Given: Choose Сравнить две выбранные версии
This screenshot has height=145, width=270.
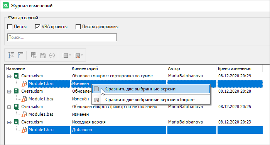Looking at the screenshot, I should (x=151, y=89).
